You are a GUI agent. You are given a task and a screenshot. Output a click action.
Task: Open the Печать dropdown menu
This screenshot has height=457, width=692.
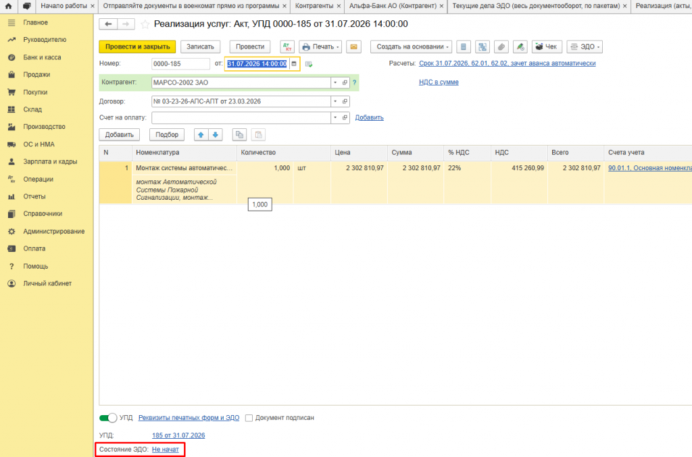320,47
